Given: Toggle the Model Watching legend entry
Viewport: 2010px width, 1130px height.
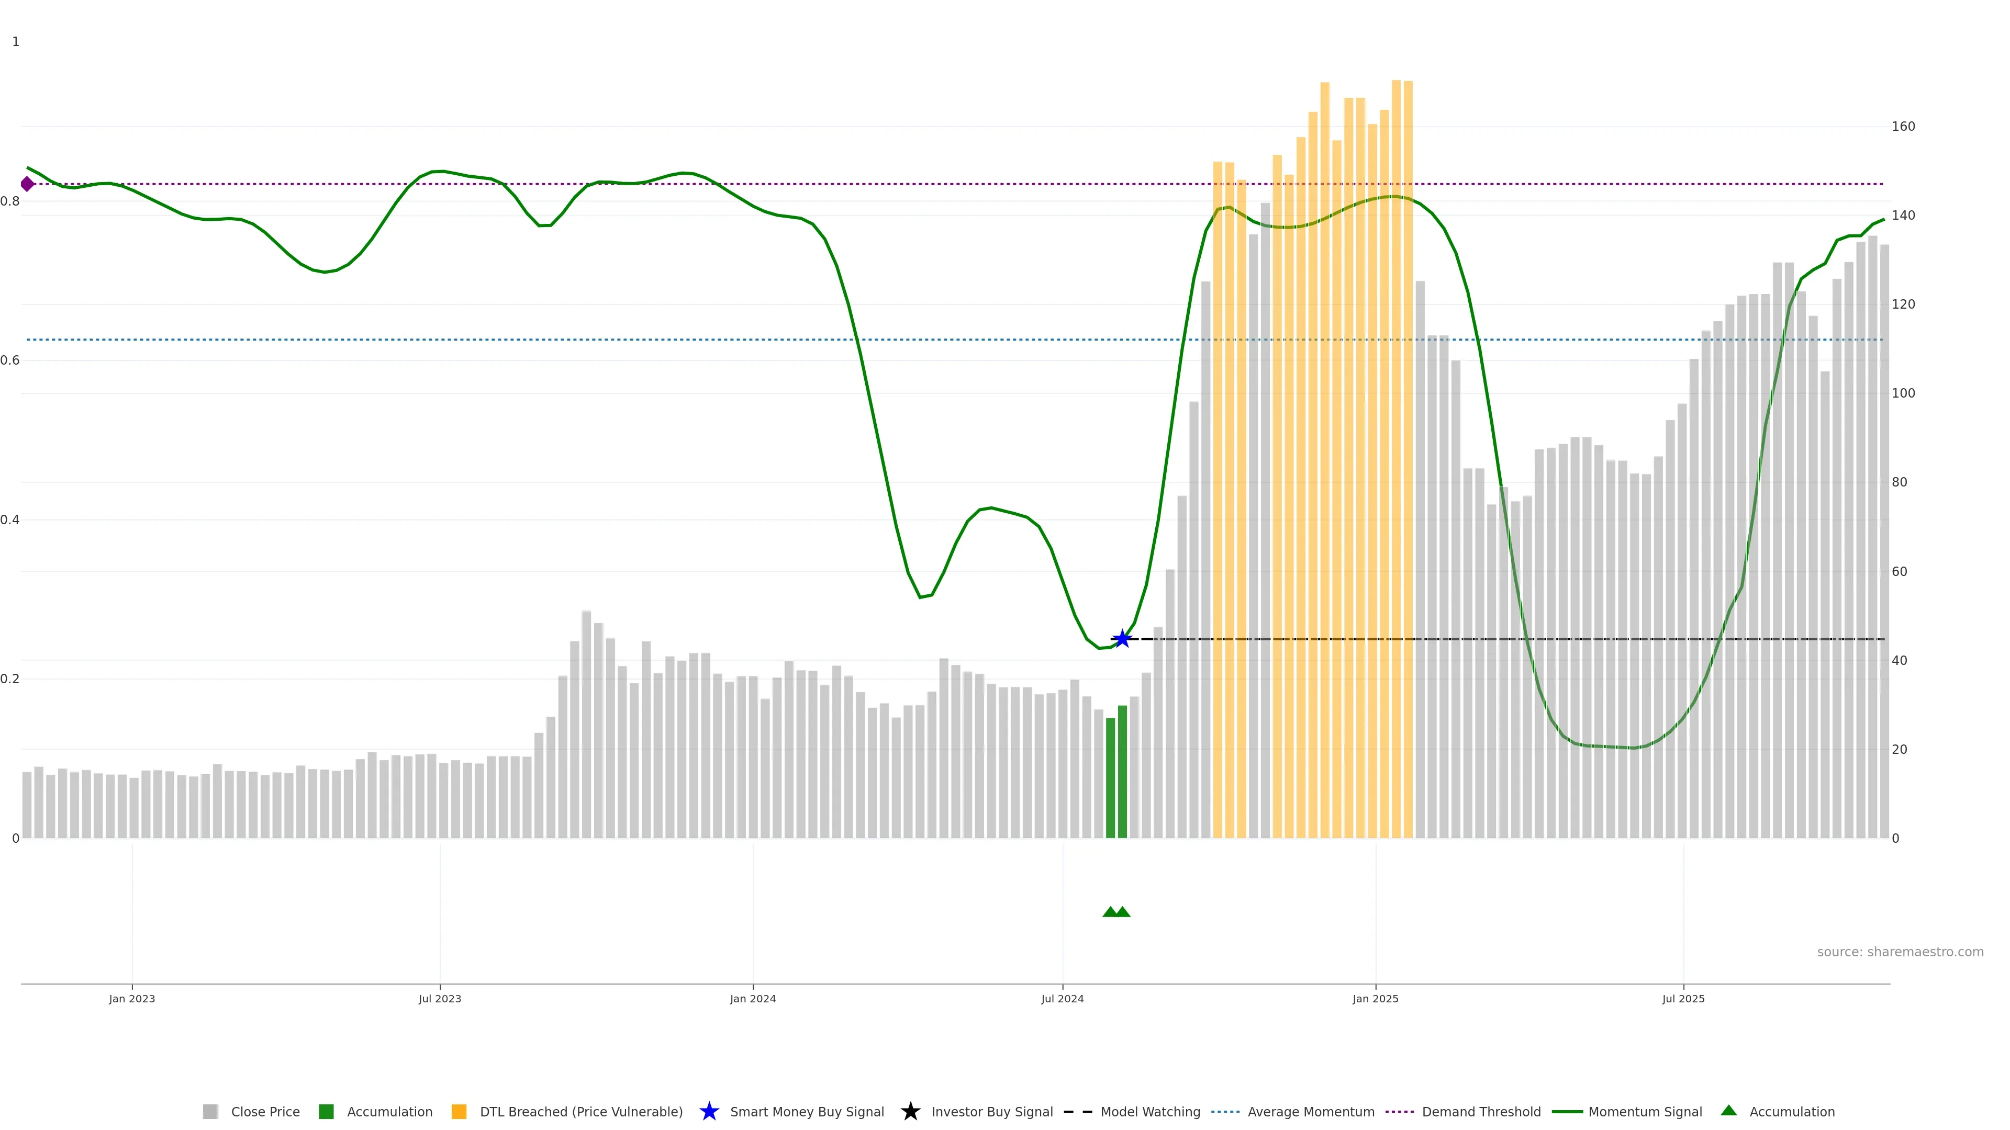Looking at the screenshot, I should click(1149, 1111).
